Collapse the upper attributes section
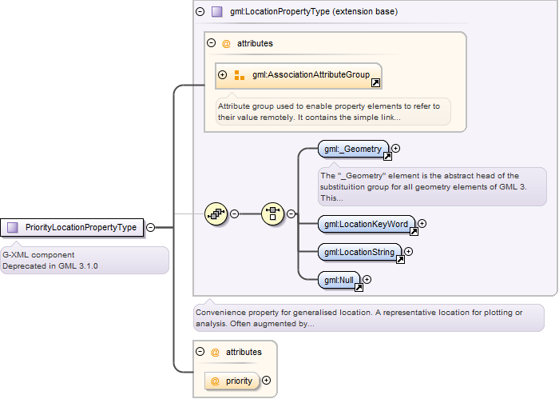This screenshot has height=399, width=559. pos(212,43)
